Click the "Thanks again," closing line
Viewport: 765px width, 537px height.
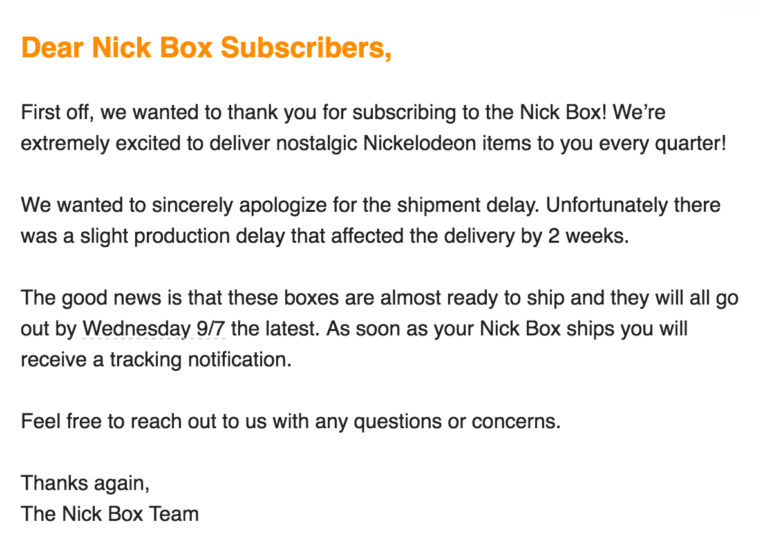(x=85, y=483)
